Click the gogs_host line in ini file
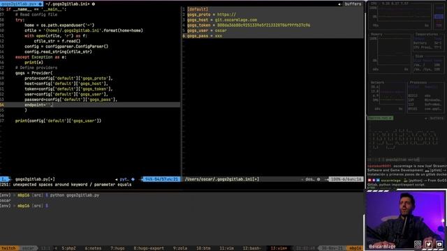The width and height of the screenshot is (447, 251). (222, 20)
